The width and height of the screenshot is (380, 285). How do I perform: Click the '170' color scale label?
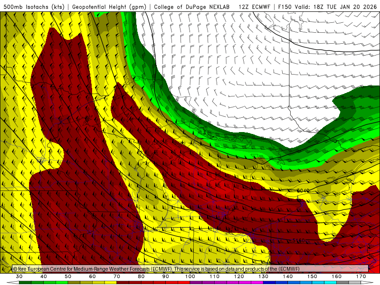point(361,276)
